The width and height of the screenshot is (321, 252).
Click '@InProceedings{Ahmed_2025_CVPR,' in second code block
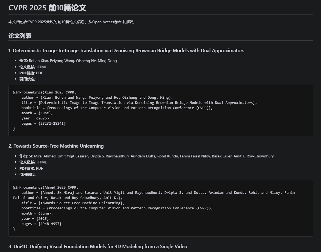point(45,187)
